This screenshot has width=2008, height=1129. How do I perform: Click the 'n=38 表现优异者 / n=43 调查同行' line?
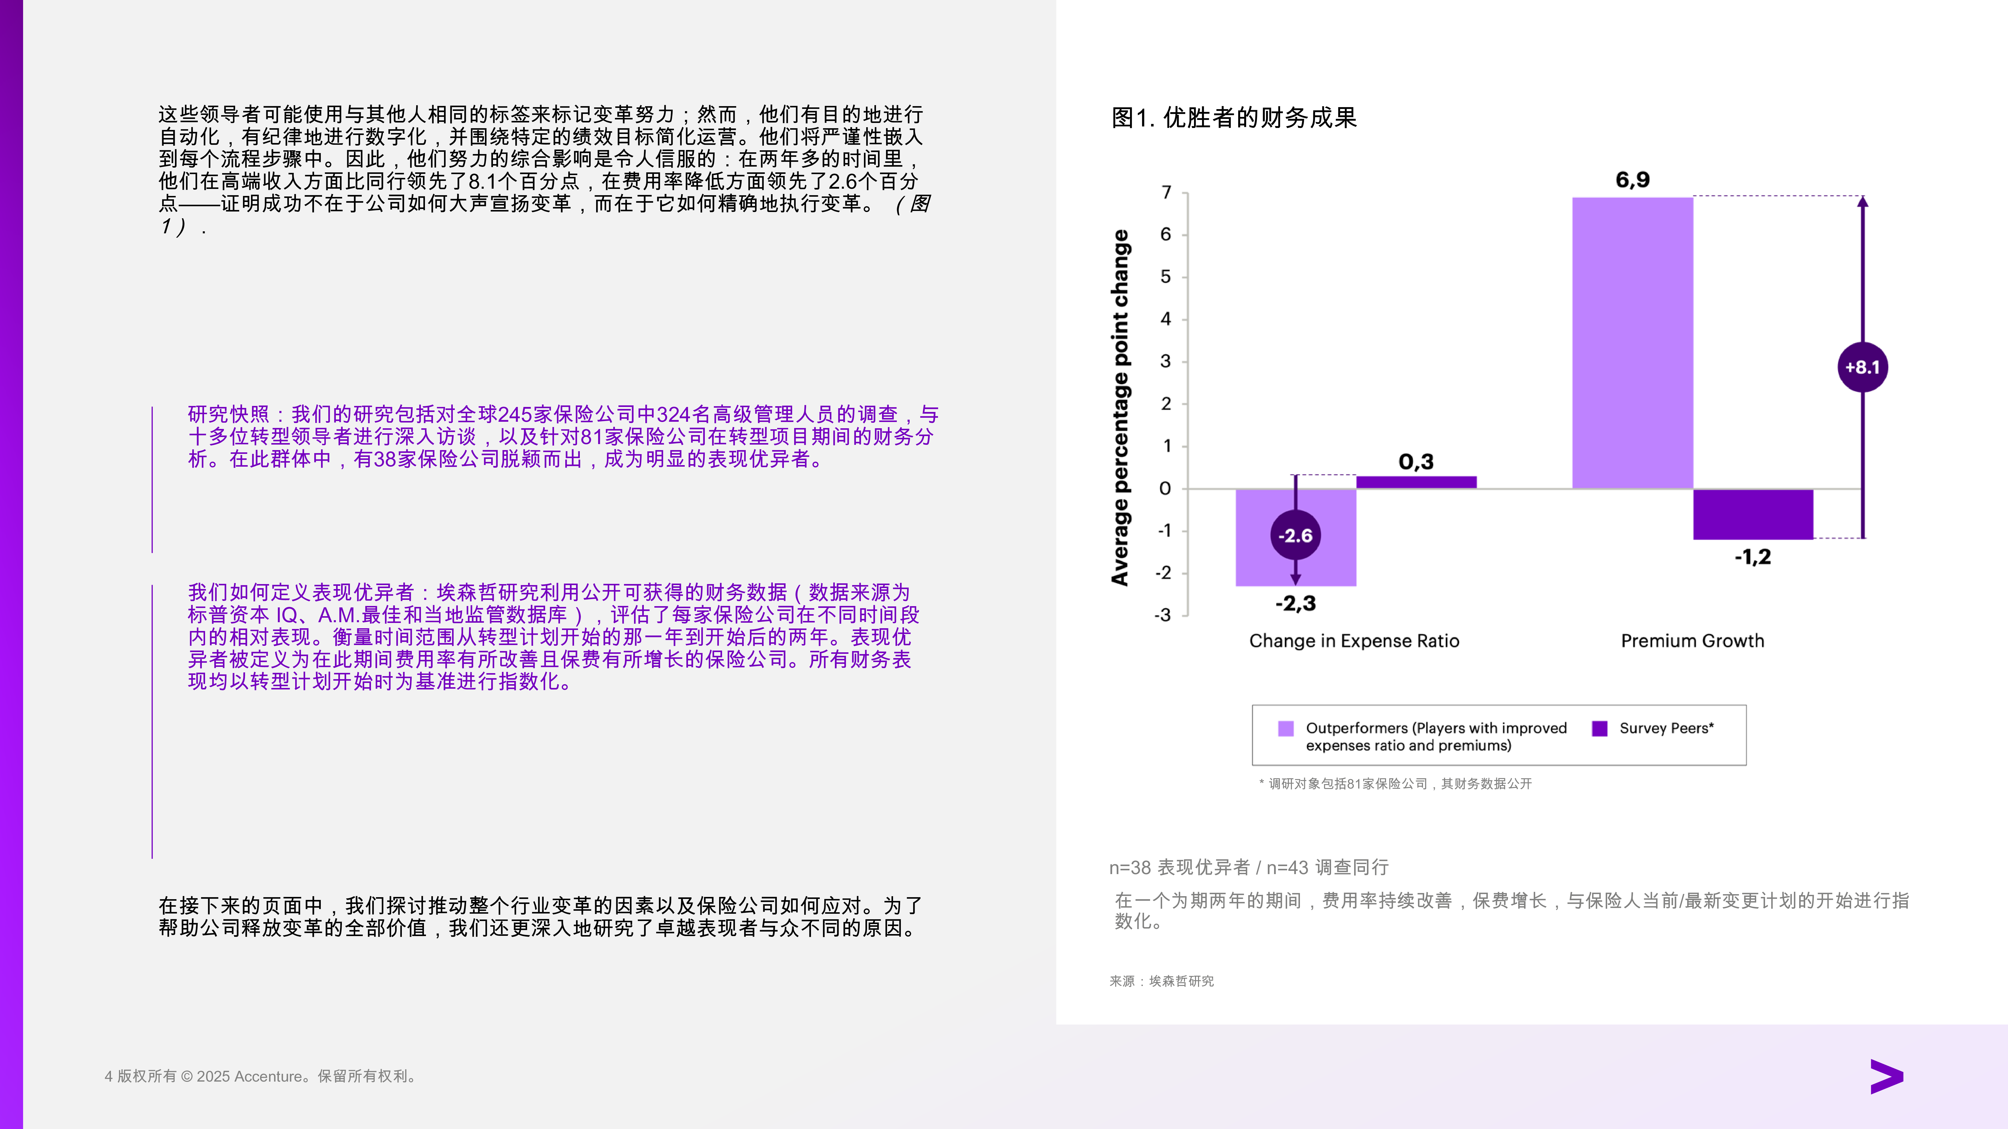pos(1249,867)
